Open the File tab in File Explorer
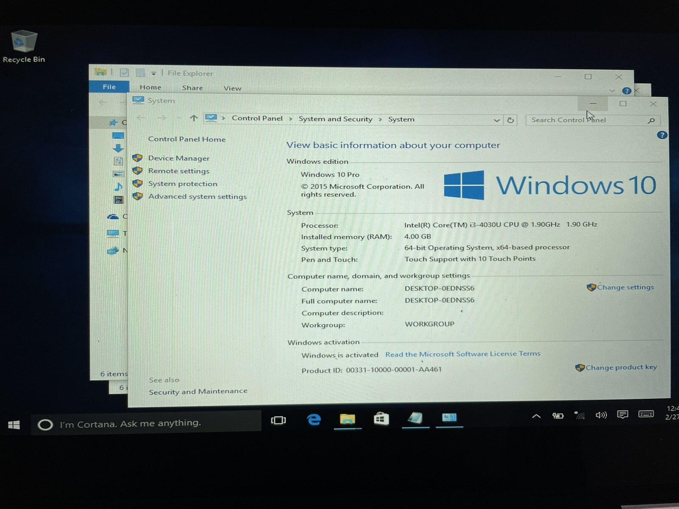Screen dimensions: 679x509 pyautogui.click(x=109, y=87)
